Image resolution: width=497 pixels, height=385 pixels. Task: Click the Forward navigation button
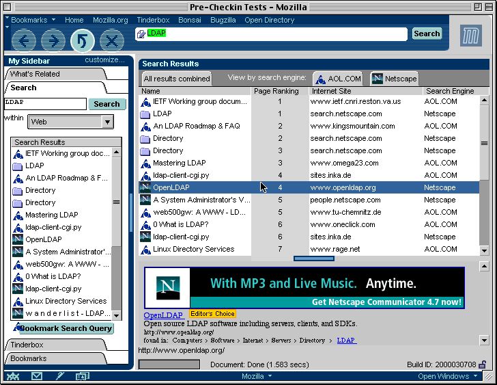tap(53, 41)
